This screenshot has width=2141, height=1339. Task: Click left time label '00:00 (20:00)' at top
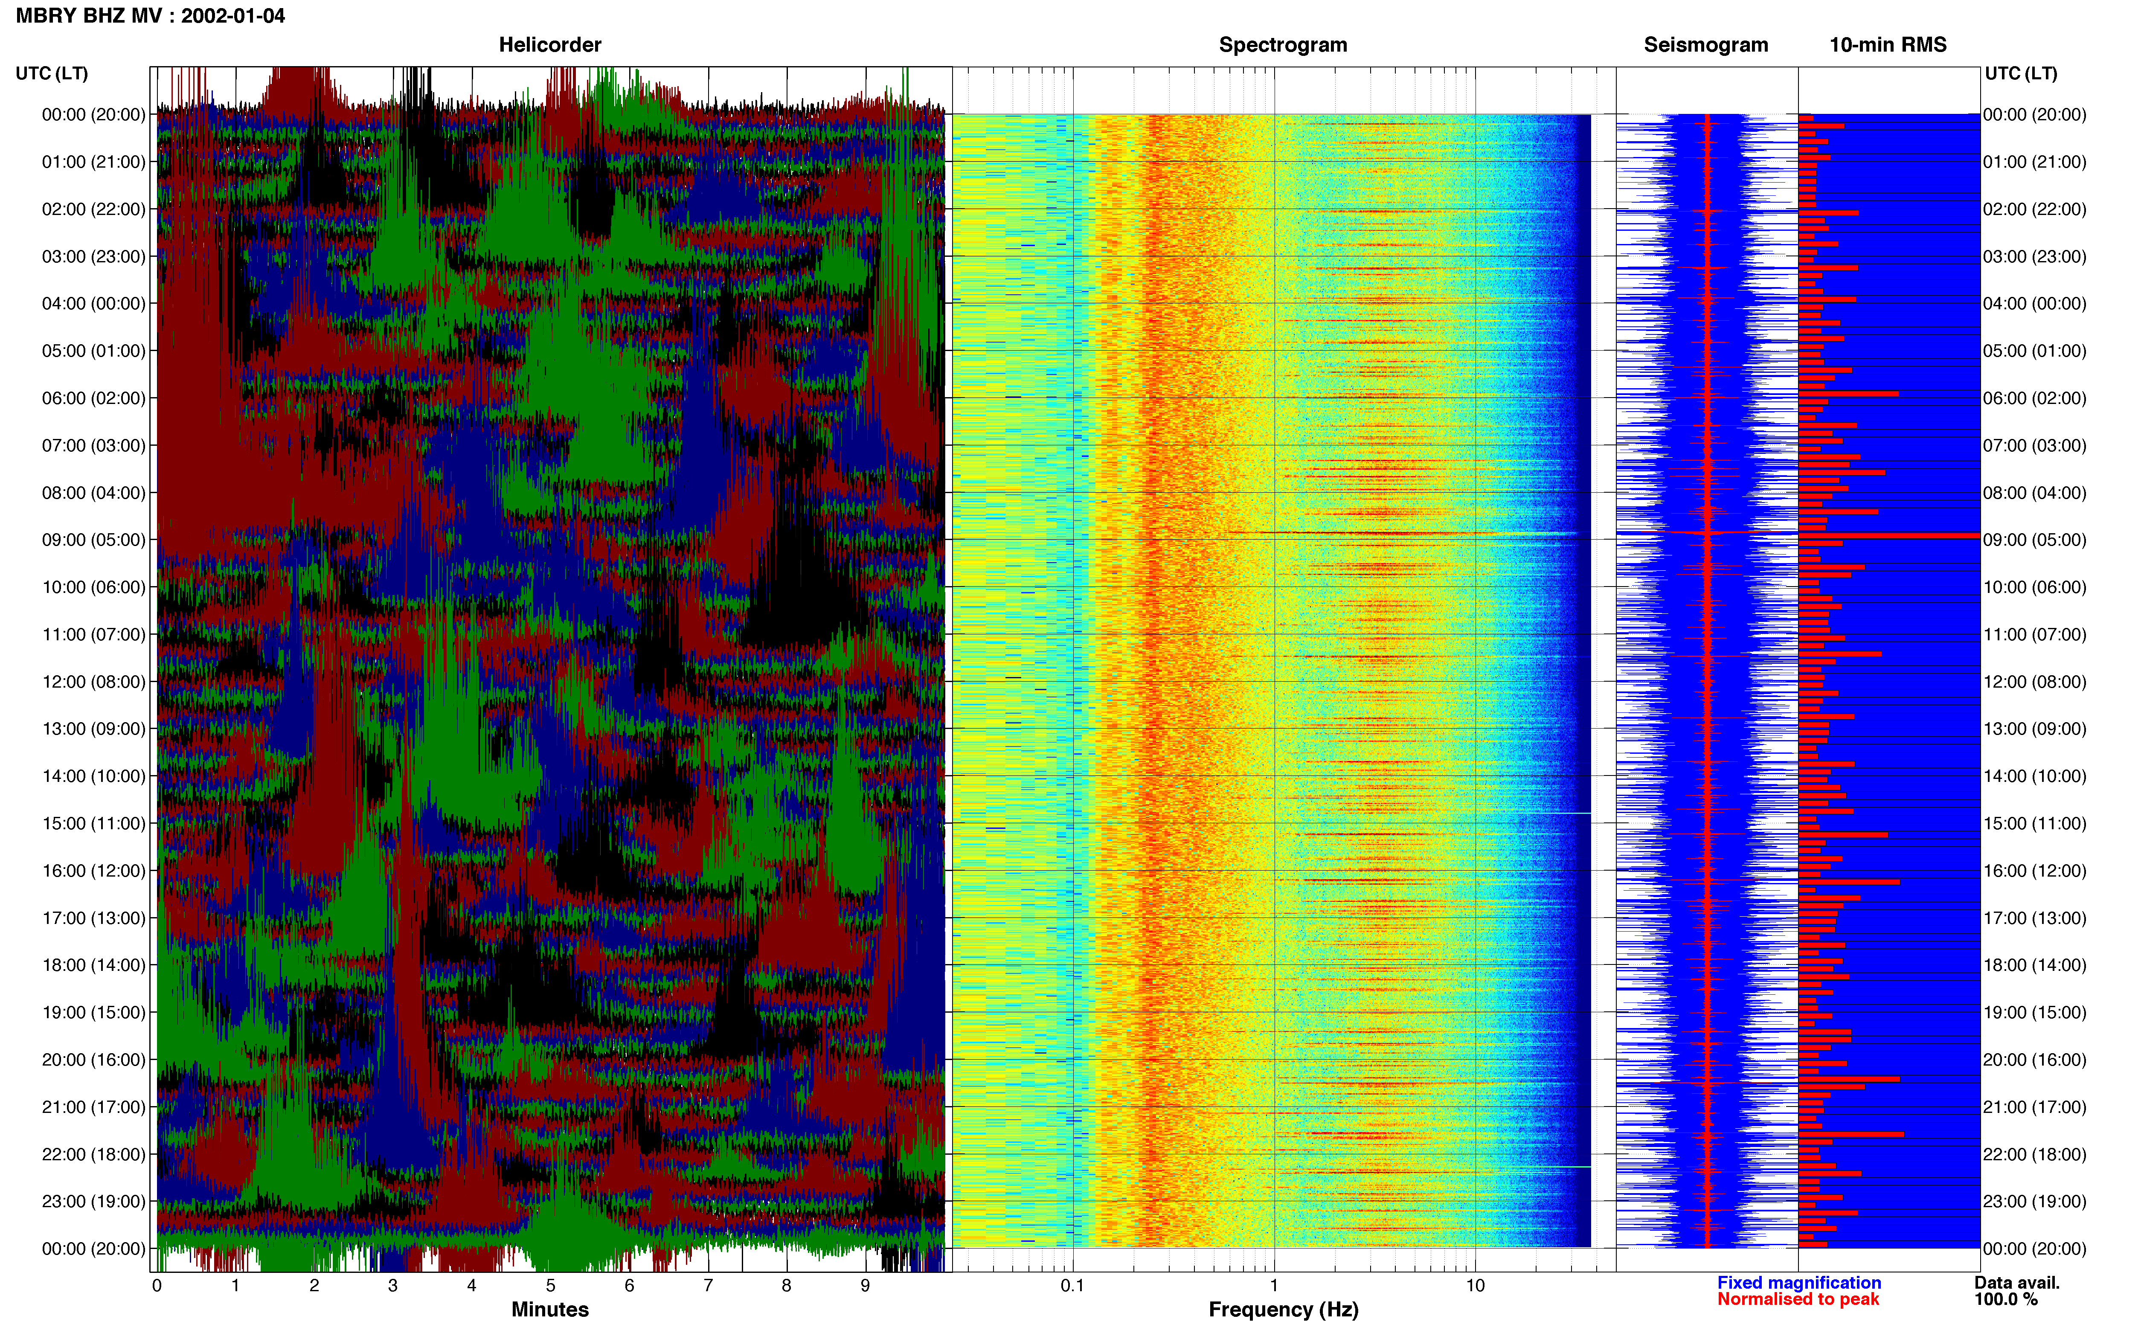pyautogui.click(x=94, y=114)
